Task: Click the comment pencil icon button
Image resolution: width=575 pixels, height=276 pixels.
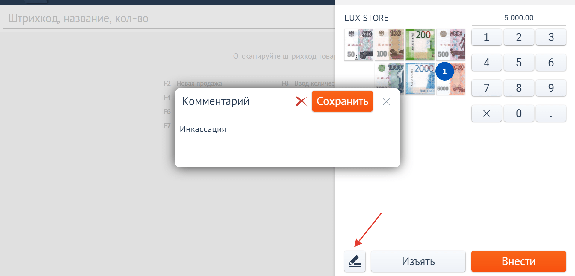Action: 355,261
